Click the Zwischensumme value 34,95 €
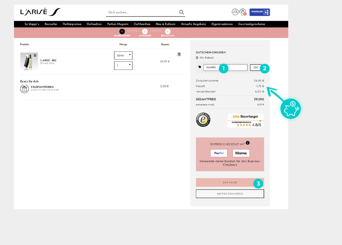 (x=259, y=81)
